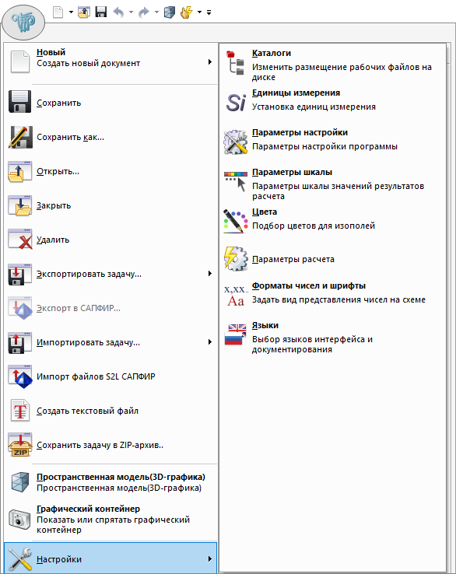
Task: Click the Графический контейнер camera icon
Action: 19,519
